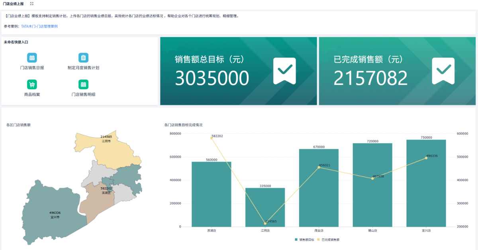This screenshot has width=478, height=250.
Task: Open the TATA木门-门店管理案例 link
Action: point(39,26)
